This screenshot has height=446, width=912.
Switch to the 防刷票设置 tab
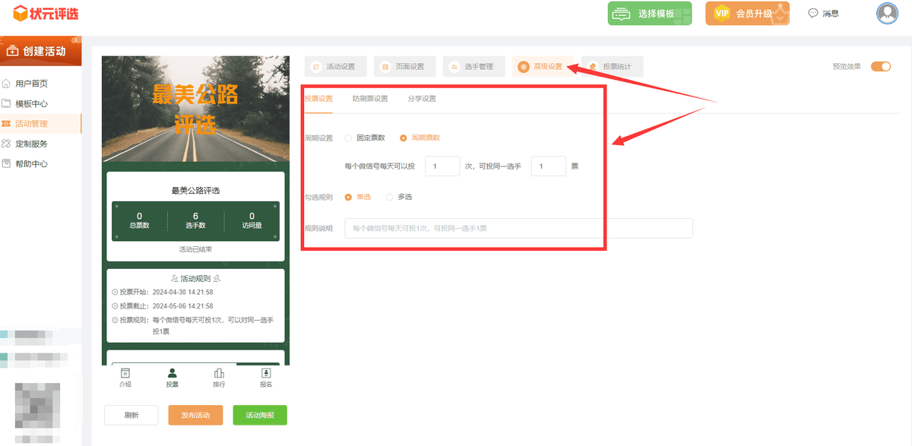(372, 99)
